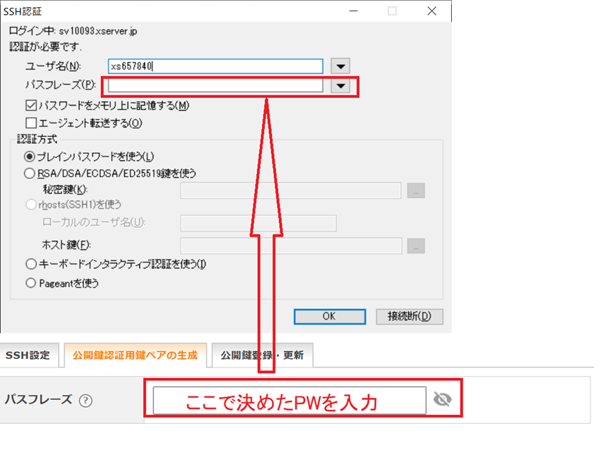This screenshot has height=455, width=608.
Task: Click the username input field
Action: click(x=215, y=66)
